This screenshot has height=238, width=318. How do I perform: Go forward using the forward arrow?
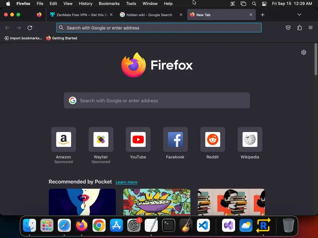pyautogui.click(x=19, y=28)
